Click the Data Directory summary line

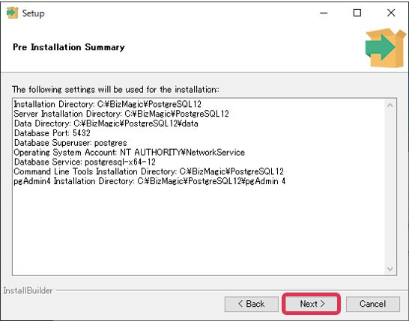coord(106,123)
